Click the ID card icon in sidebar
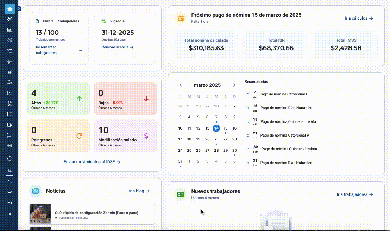 (x=10, y=30)
